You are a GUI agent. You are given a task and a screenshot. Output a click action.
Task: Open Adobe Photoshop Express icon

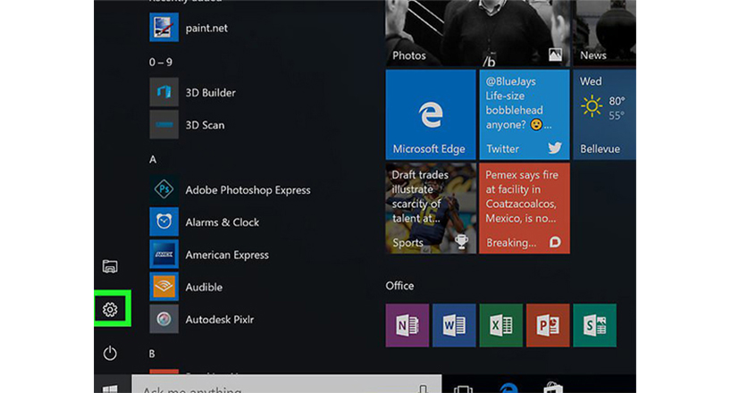pos(164,189)
